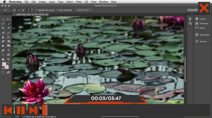Toggle the Auto-Enhance checkbox

[57, 10]
